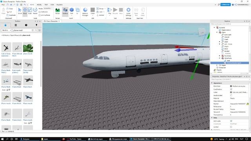Open the Play button dropdown arrow
Screen dimensions: 251x141
109,16
